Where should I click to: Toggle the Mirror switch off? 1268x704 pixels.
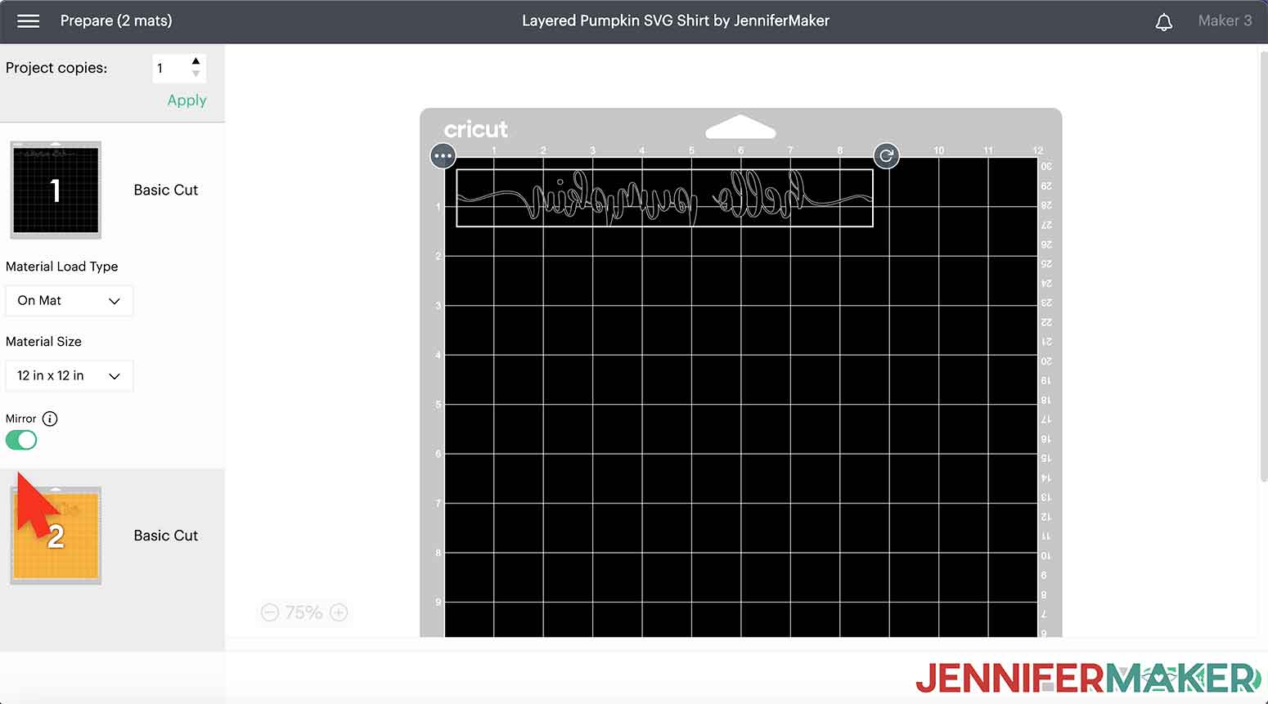21,440
